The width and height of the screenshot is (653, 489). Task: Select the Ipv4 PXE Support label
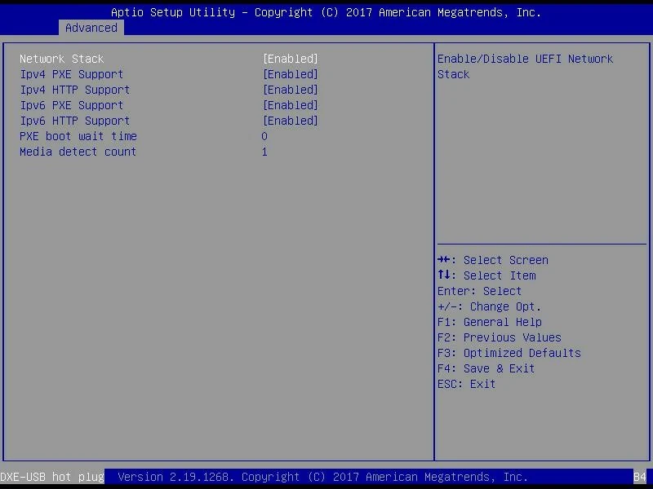coord(72,74)
